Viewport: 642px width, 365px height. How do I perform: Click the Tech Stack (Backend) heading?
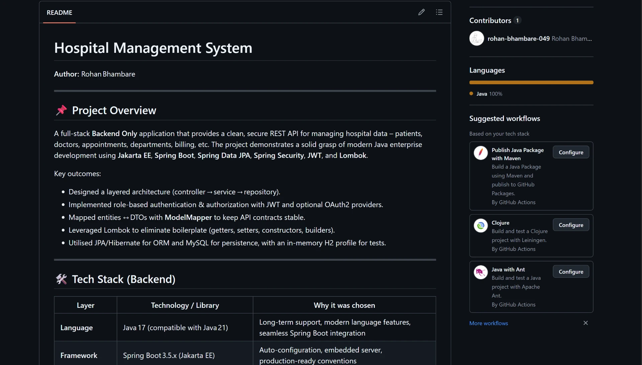click(124, 279)
